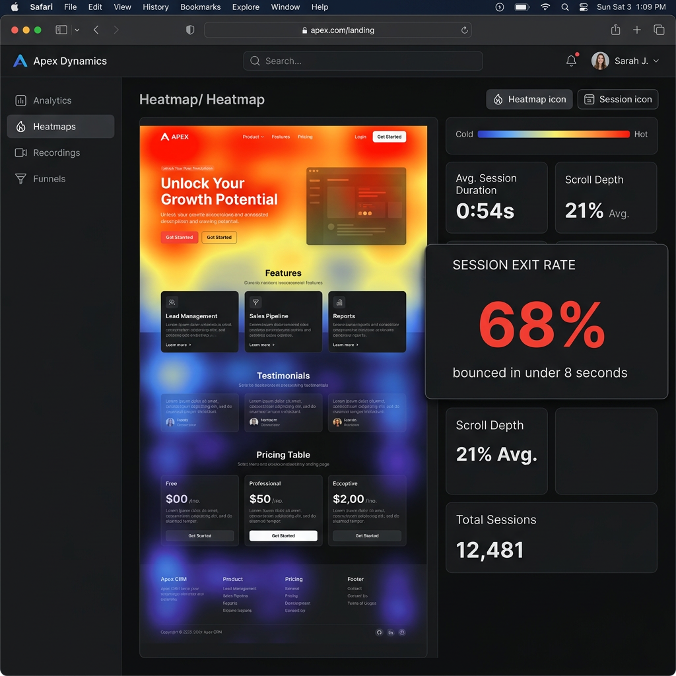The width and height of the screenshot is (676, 676).
Task: Click the Cold to Hot gradient scale
Action: pos(554,134)
